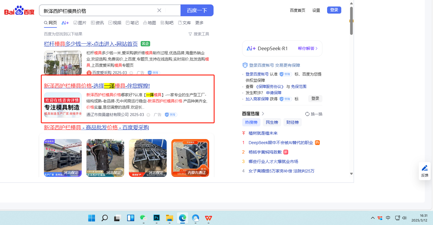The height and width of the screenshot is (225, 433).
Task: Open 新泽西护栏模具 - 商品批发价格 - 百度爱采购 link
Action: [x=96, y=127]
